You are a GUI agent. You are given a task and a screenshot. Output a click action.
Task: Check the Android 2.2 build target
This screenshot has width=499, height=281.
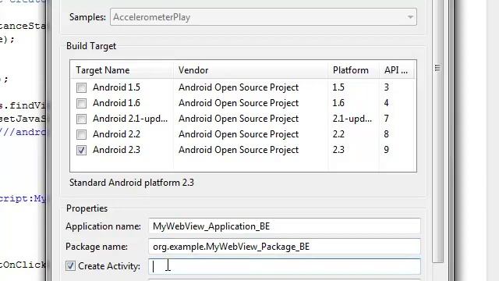pos(81,134)
